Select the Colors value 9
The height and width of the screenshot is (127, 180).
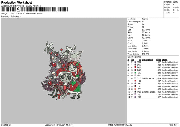(x=173, y=5)
